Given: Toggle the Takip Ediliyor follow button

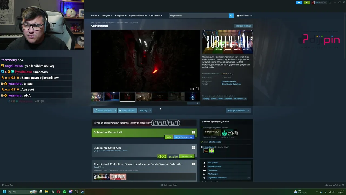Looking at the screenshot, I should click(127, 110).
